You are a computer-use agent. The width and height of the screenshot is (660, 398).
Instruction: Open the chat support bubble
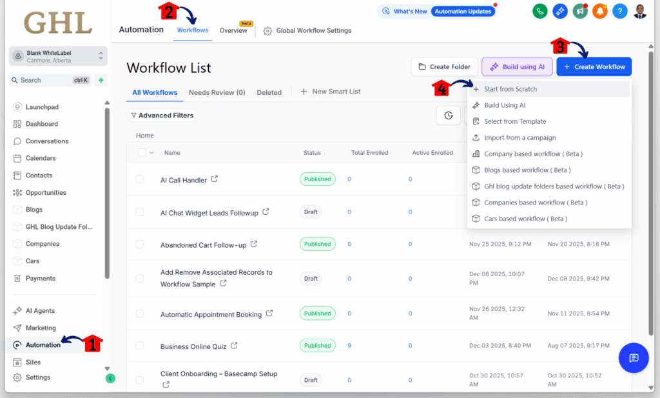pyautogui.click(x=633, y=357)
